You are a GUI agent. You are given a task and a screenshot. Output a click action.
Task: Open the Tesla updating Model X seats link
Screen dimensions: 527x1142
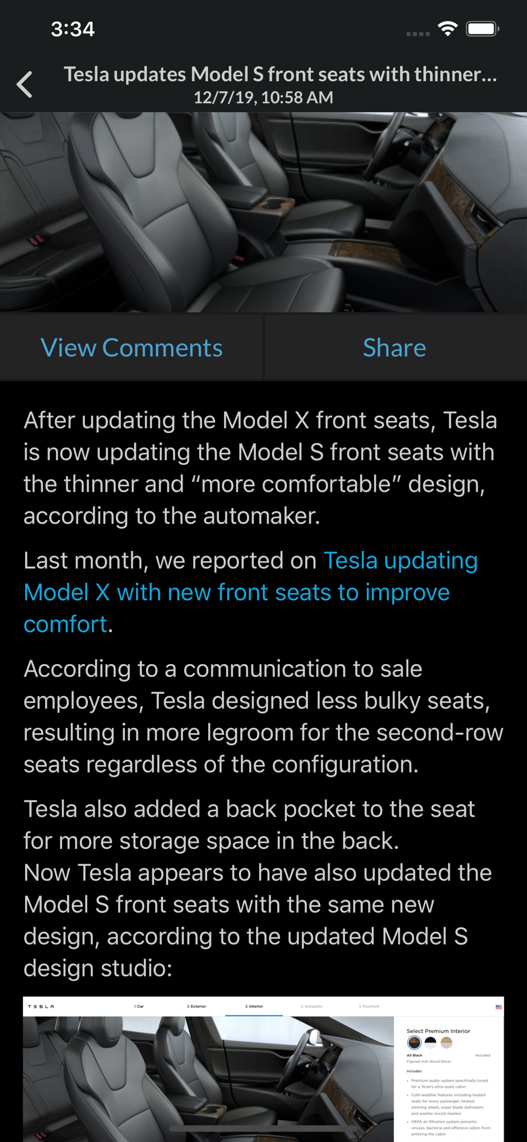click(250, 592)
